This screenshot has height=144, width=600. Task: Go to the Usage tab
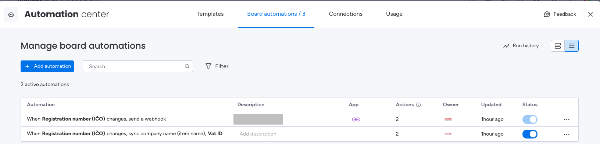pos(394,14)
